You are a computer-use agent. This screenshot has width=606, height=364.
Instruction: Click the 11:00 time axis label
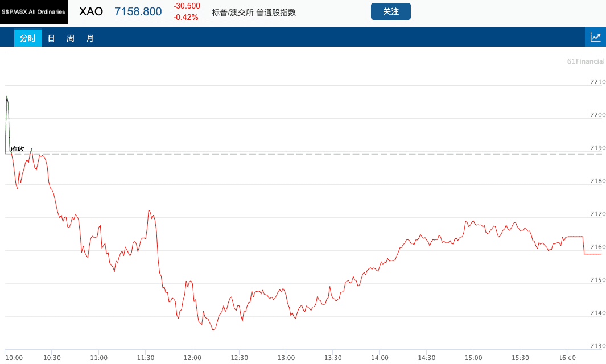point(98,358)
